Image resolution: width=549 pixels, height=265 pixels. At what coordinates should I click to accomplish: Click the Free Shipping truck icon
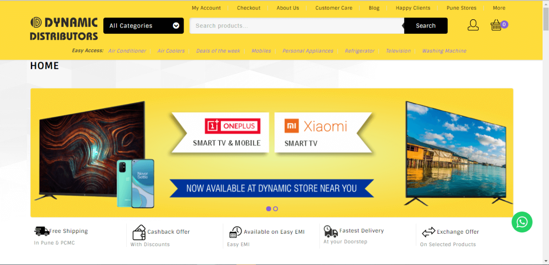42,231
